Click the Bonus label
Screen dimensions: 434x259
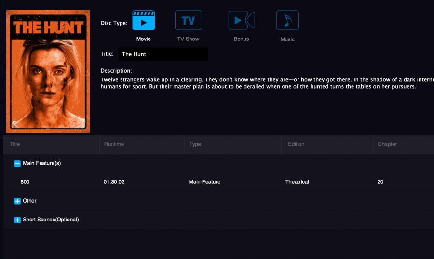(242, 39)
